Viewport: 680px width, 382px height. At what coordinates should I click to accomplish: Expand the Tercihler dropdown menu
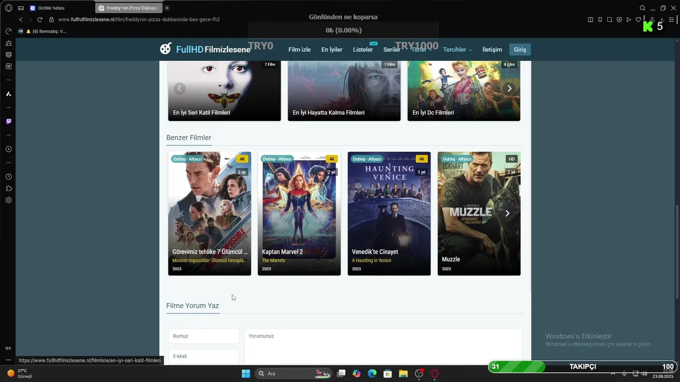[457, 49]
